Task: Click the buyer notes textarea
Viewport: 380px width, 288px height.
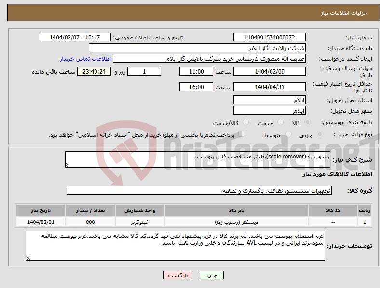Action: pyautogui.click(x=175, y=246)
